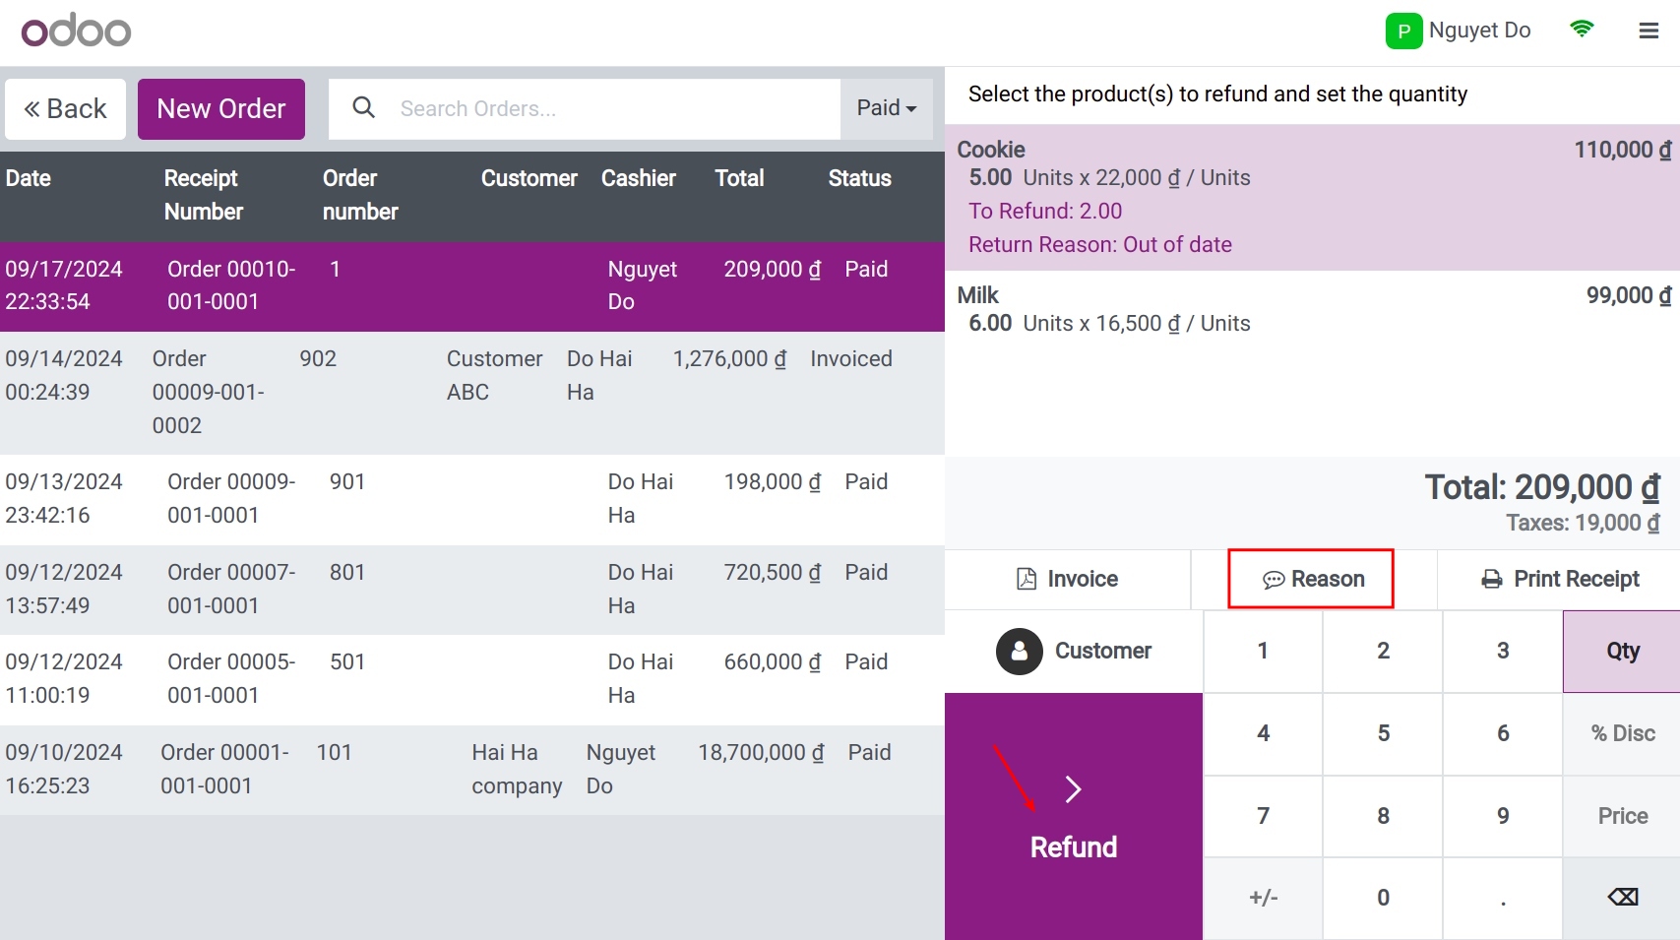Tap numpad key 3
This screenshot has height=940, width=1680.
(x=1503, y=652)
